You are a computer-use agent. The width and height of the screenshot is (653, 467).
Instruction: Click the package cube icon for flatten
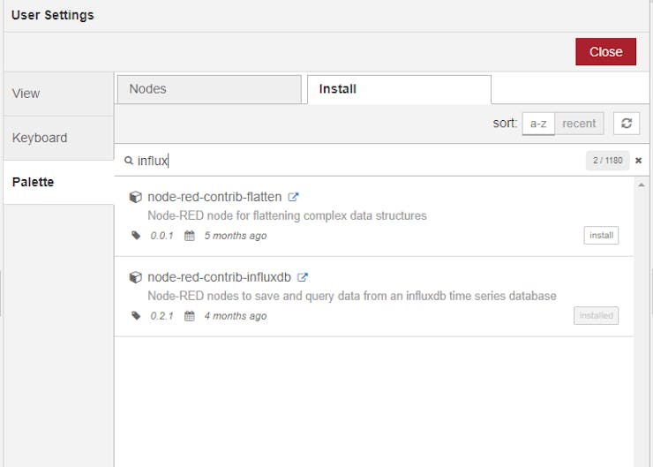point(135,197)
